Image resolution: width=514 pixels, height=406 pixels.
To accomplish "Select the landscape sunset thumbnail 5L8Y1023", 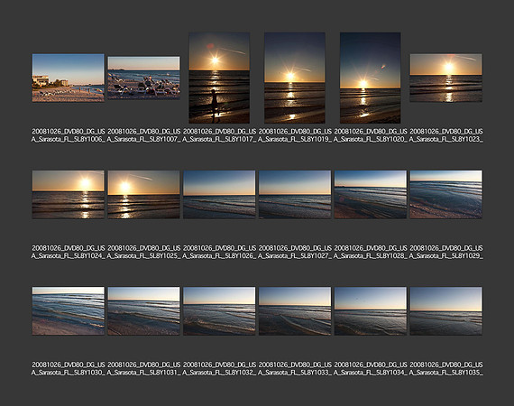I will [445, 78].
